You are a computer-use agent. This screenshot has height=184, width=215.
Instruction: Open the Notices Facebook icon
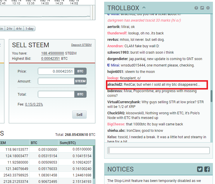coord(207,169)
